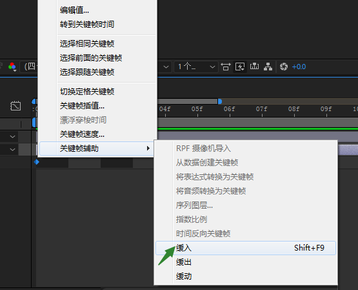
Task: Expand the first layer row dropdown chevron
Action: [12, 137]
